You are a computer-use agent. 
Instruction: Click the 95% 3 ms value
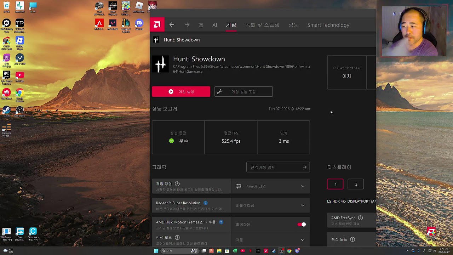coord(284,141)
